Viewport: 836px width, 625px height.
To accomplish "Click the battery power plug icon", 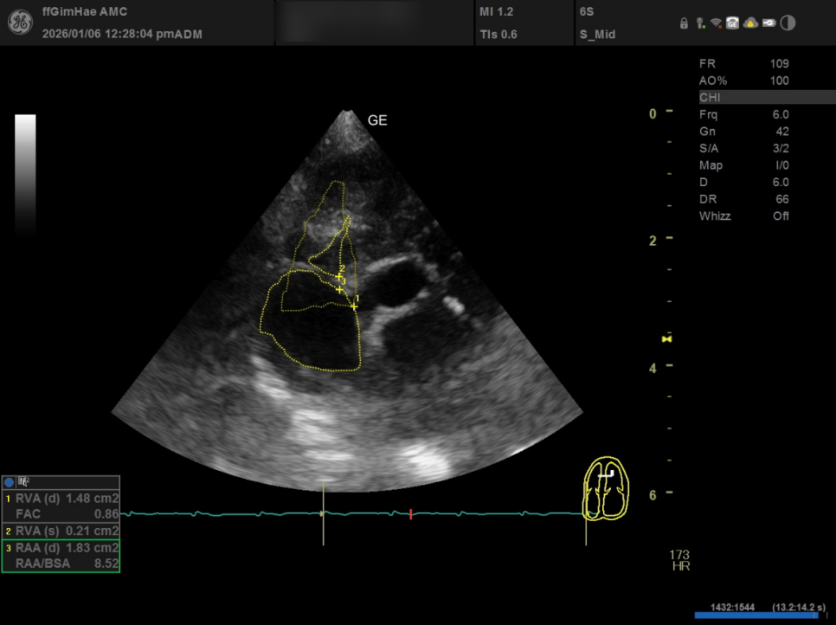I will pyautogui.click(x=768, y=23).
